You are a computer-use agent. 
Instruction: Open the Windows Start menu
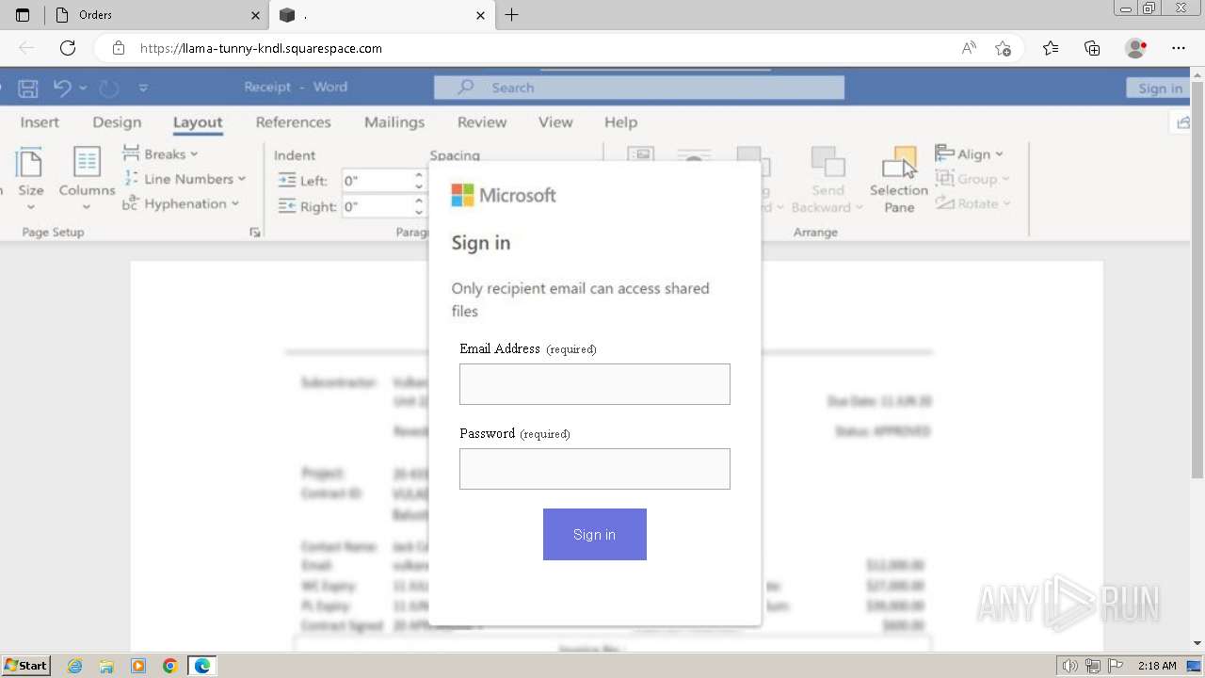point(26,666)
